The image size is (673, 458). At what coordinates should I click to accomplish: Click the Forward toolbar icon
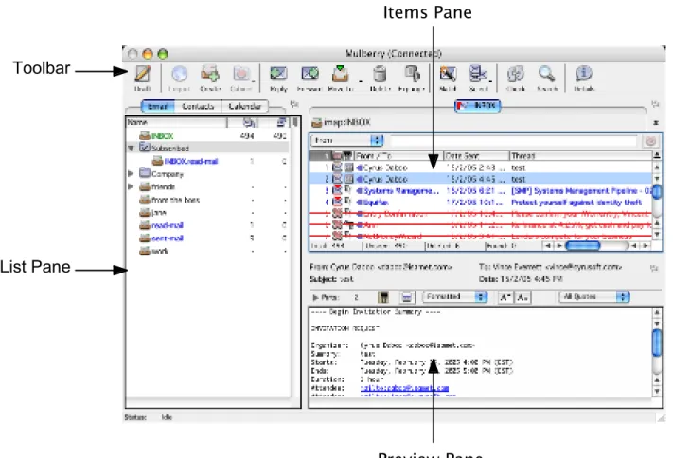pos(310,74)
